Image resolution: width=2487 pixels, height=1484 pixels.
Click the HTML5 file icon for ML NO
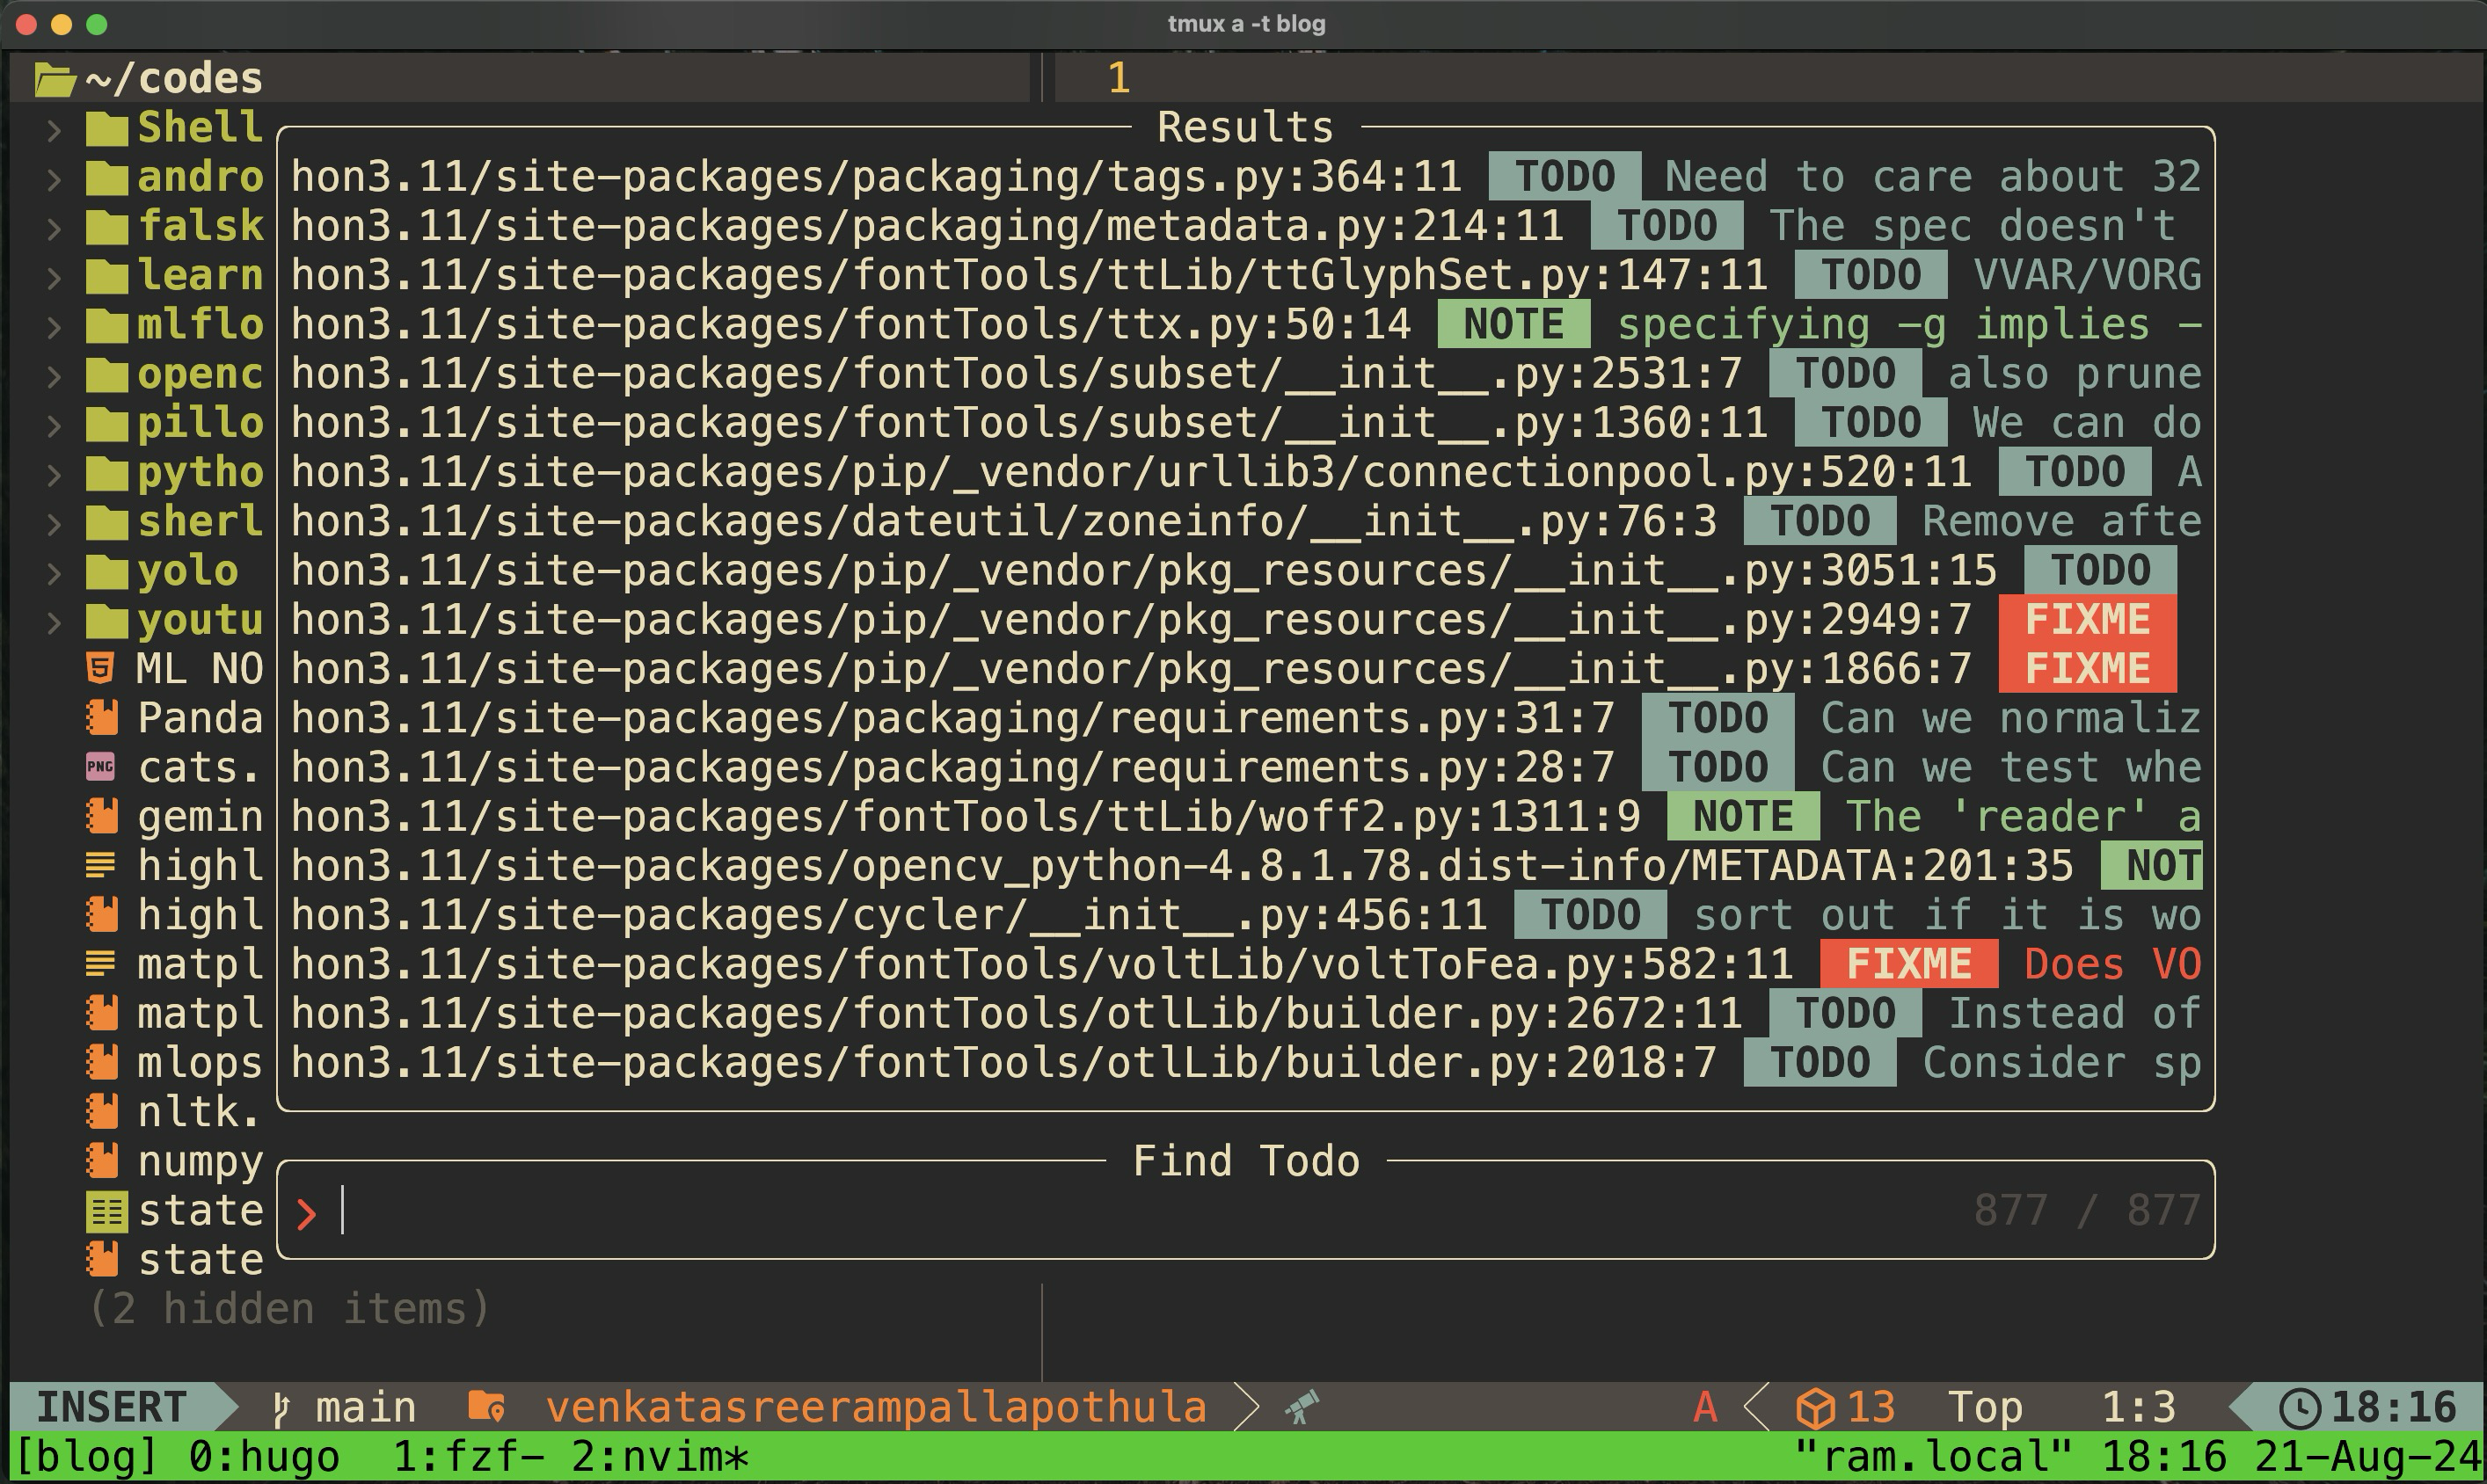click(100, 668)
